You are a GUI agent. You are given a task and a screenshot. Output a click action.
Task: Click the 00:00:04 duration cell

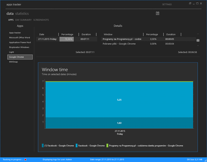[169, 44]
